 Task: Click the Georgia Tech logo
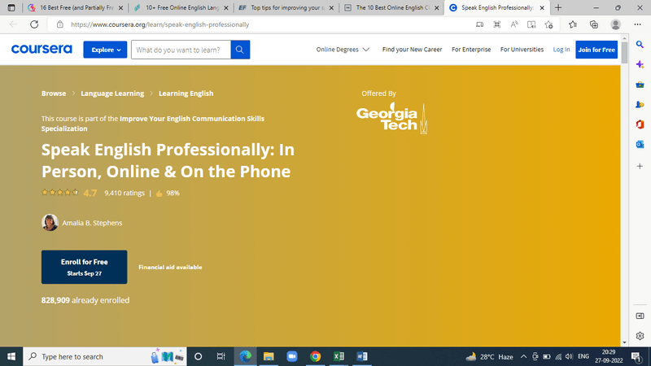(x=392, y=118)
